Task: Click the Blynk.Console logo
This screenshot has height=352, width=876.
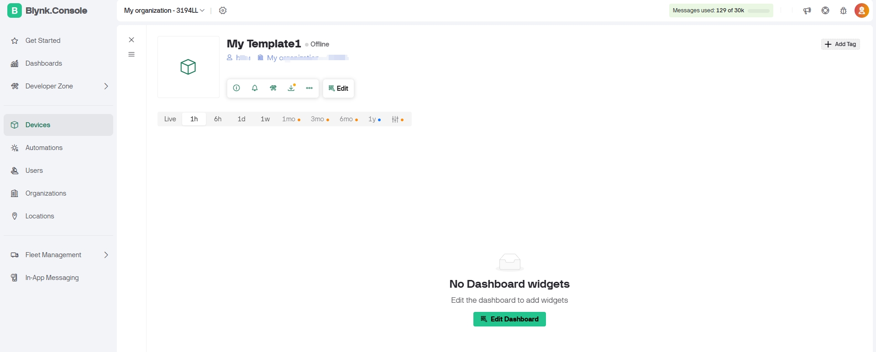Action: click(47, 10)
